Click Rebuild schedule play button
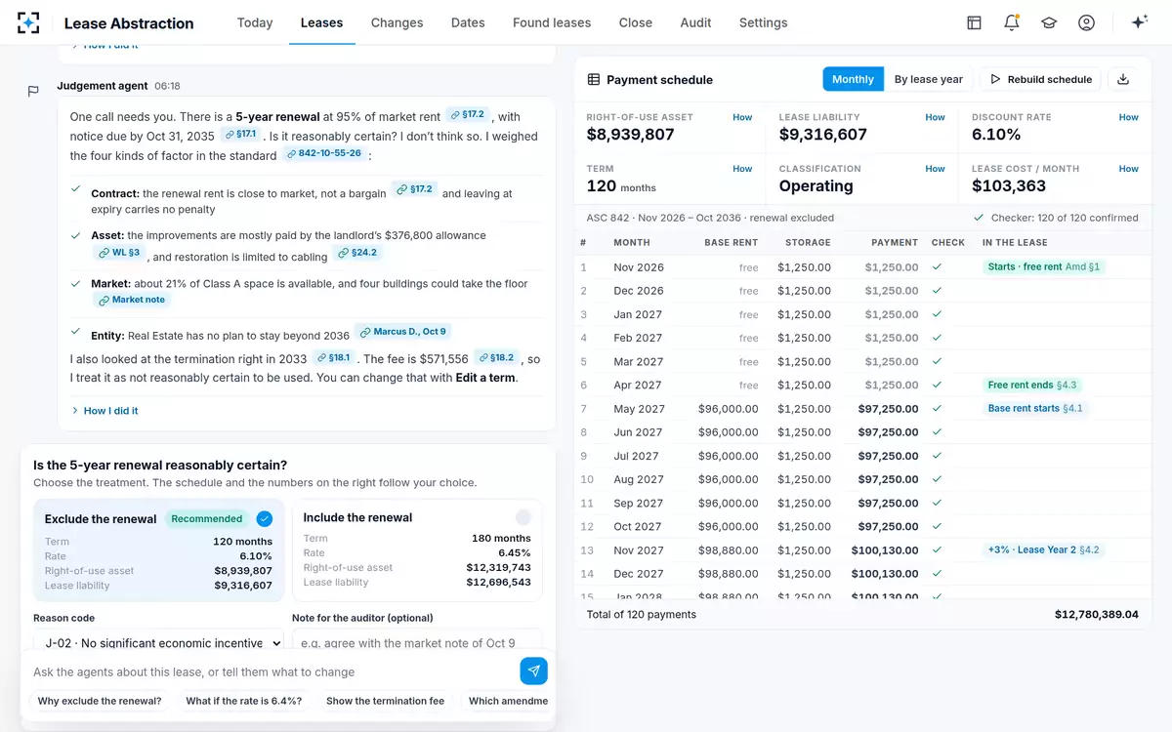This screenshot has height=732, width=1172. coord(1041,79)
